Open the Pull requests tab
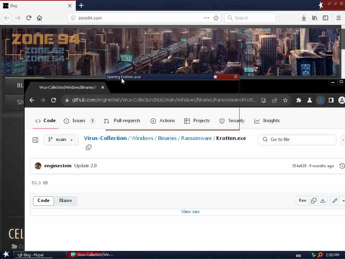 122,121
